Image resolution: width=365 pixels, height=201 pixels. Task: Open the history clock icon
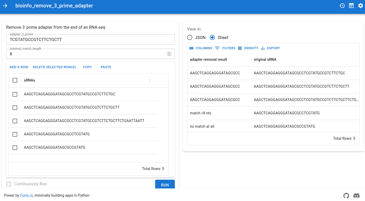click(x=342, y=6)
